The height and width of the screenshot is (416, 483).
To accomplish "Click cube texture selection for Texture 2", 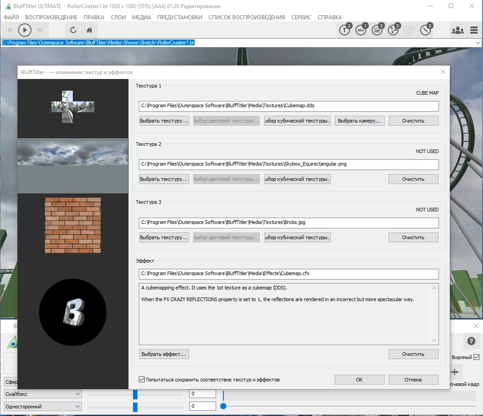I will point(297,179).
